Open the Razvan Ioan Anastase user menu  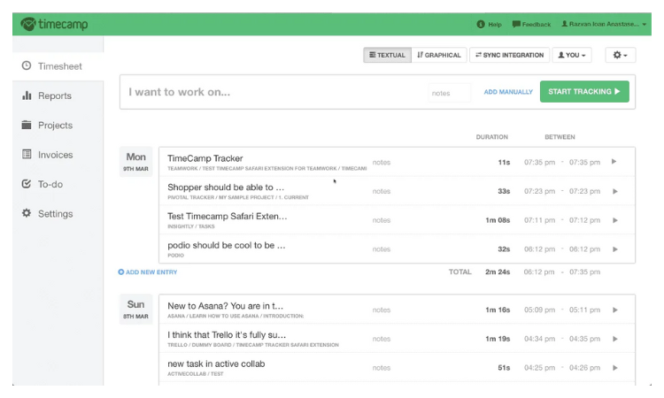tap(604, 24)
